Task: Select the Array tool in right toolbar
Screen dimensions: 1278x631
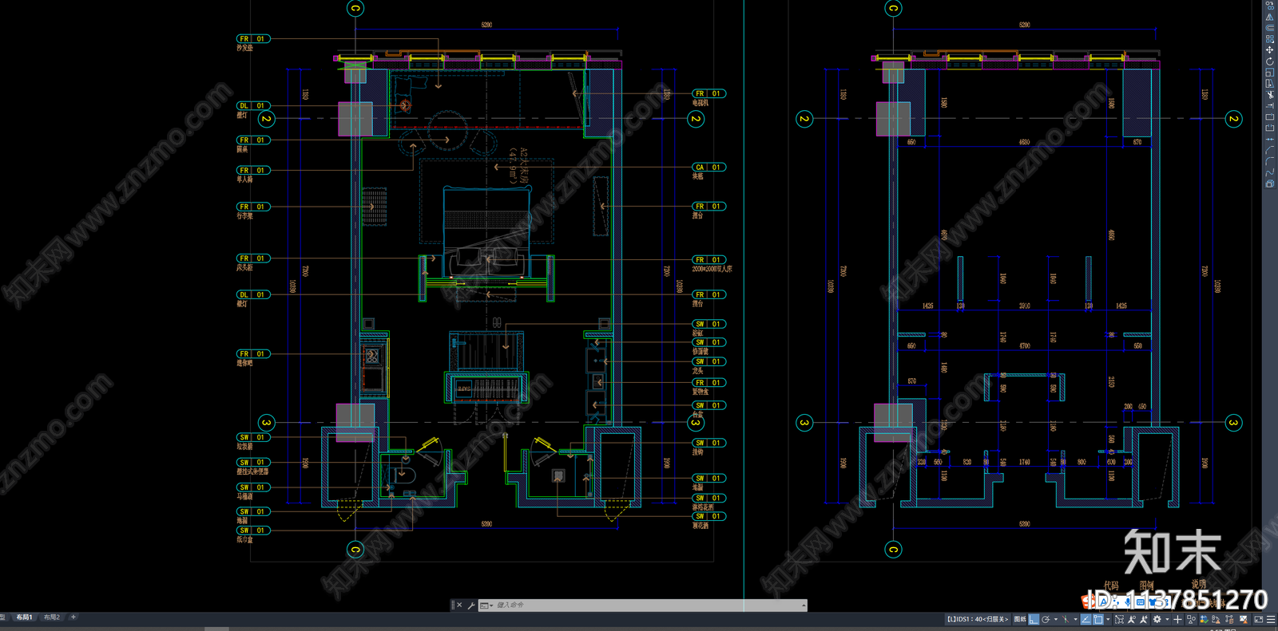Action: (1270, 38)
